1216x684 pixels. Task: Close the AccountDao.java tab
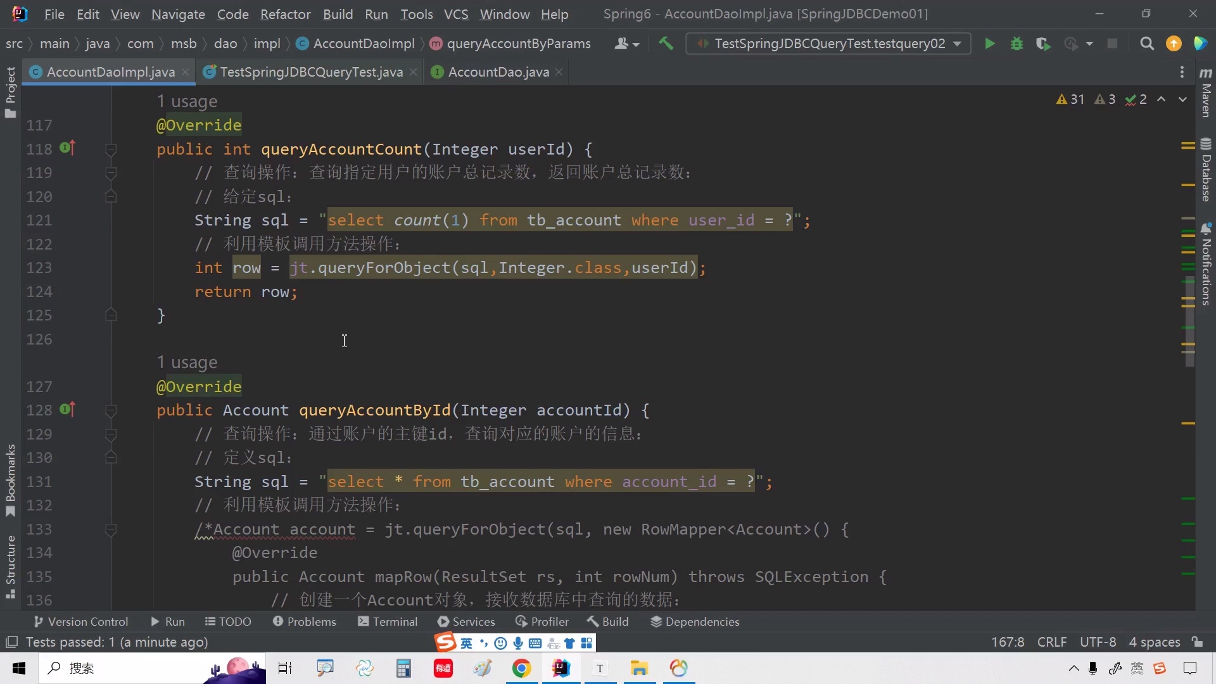click(x=559, y=72)
